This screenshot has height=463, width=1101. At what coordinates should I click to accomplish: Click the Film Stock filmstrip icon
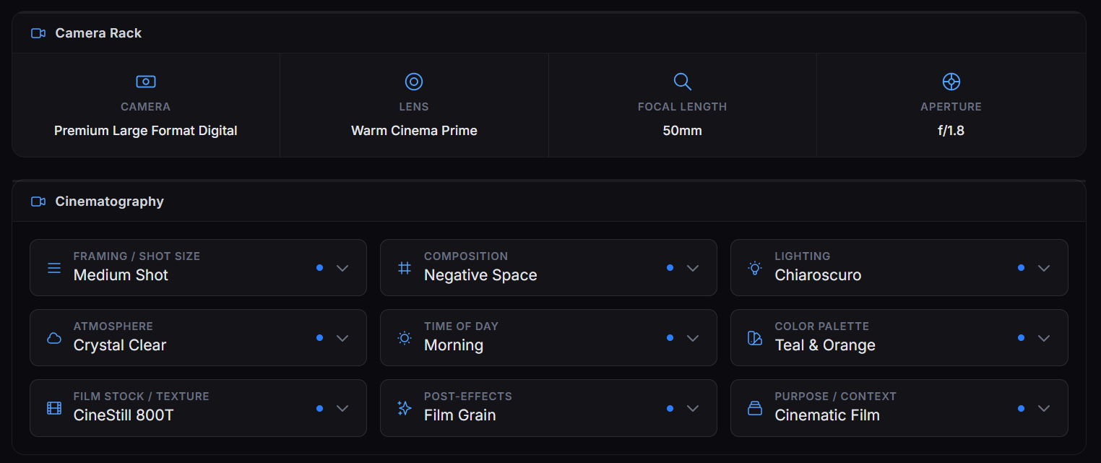[53, 408]
